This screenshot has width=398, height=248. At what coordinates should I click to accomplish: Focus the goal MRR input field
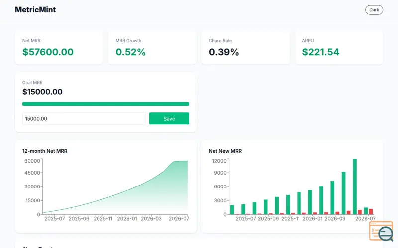tap(84, 119)
